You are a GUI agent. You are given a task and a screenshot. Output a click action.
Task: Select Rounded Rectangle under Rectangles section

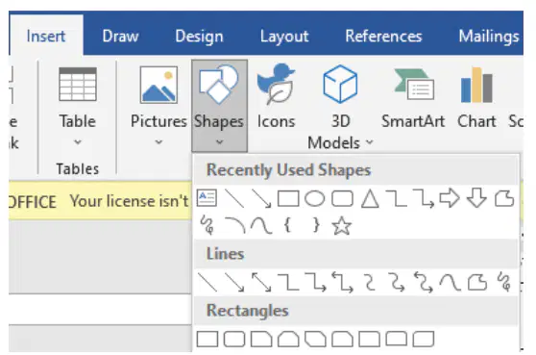pyautogui.click(x=234, y=339)
